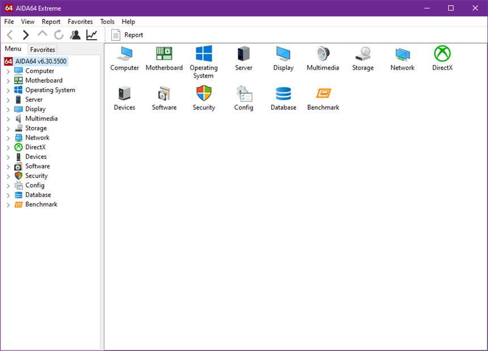Expand the Computer tree node
This screenshot has width=488, height=351.
pos(8,71)
